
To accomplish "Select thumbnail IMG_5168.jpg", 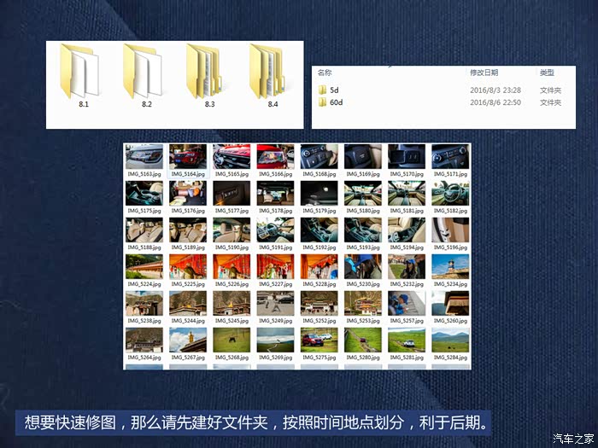I will tap(320, 156).
